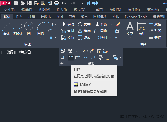
Task: Click the Join icon in 修改 panel
Action: tap(85, 58)
